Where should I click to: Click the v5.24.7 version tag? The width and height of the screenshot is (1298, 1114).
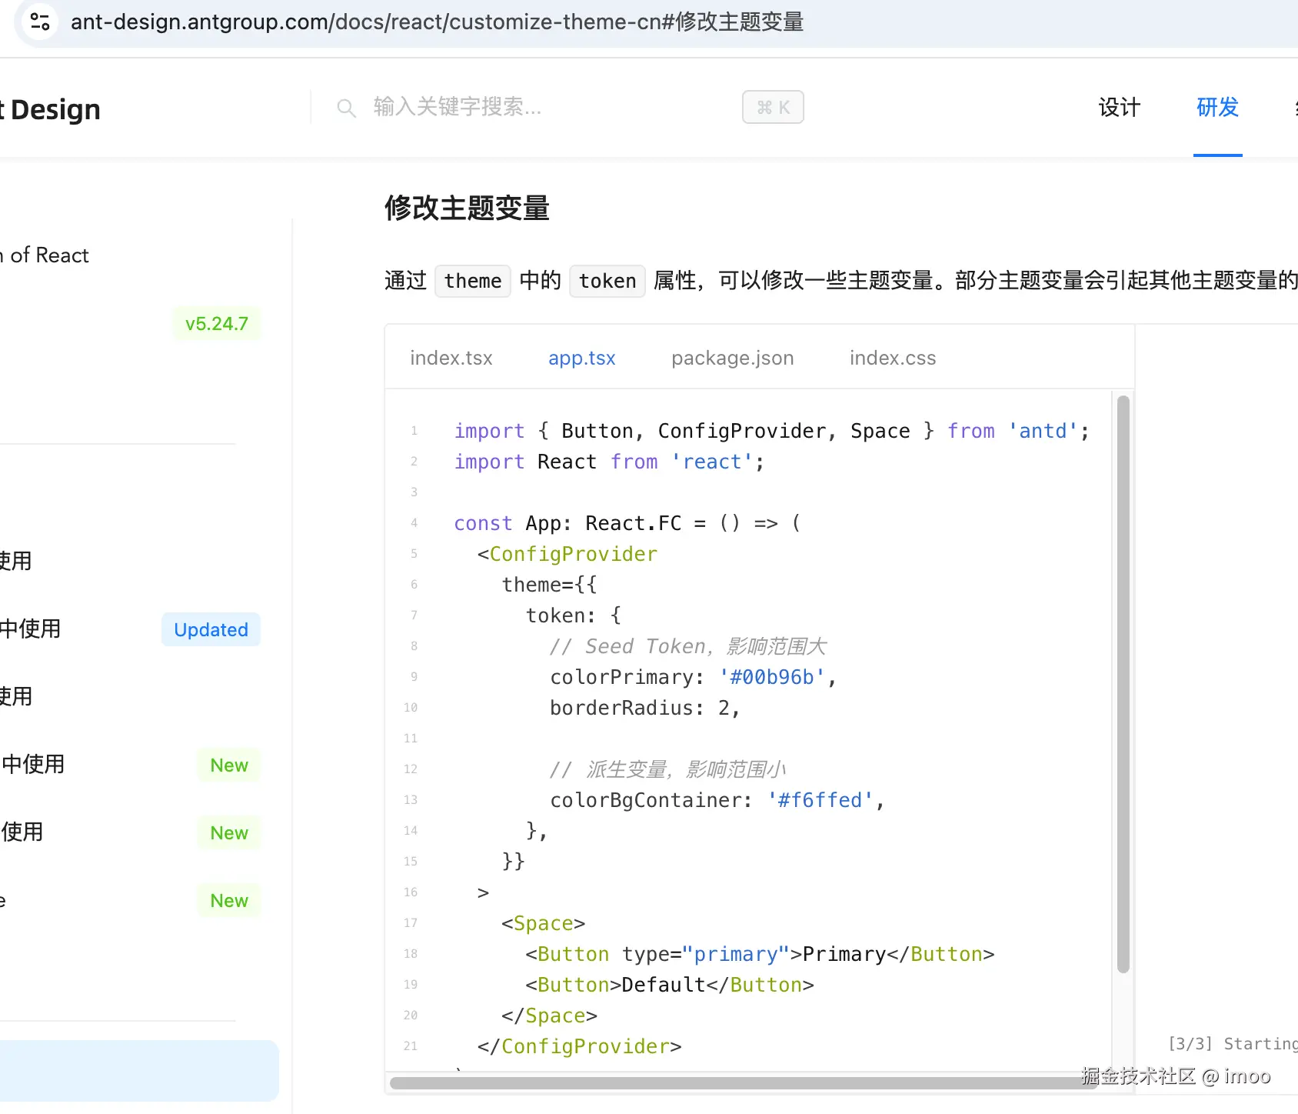217,324
